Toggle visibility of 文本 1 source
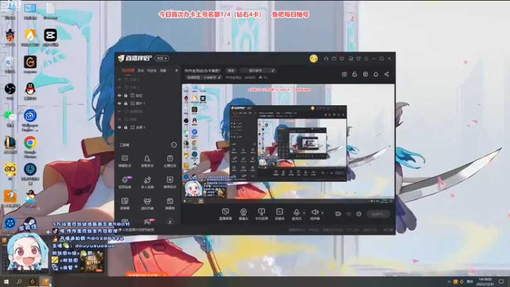This screenshot has height=287, width=510. pyautogui.click(x=119, y=87)
